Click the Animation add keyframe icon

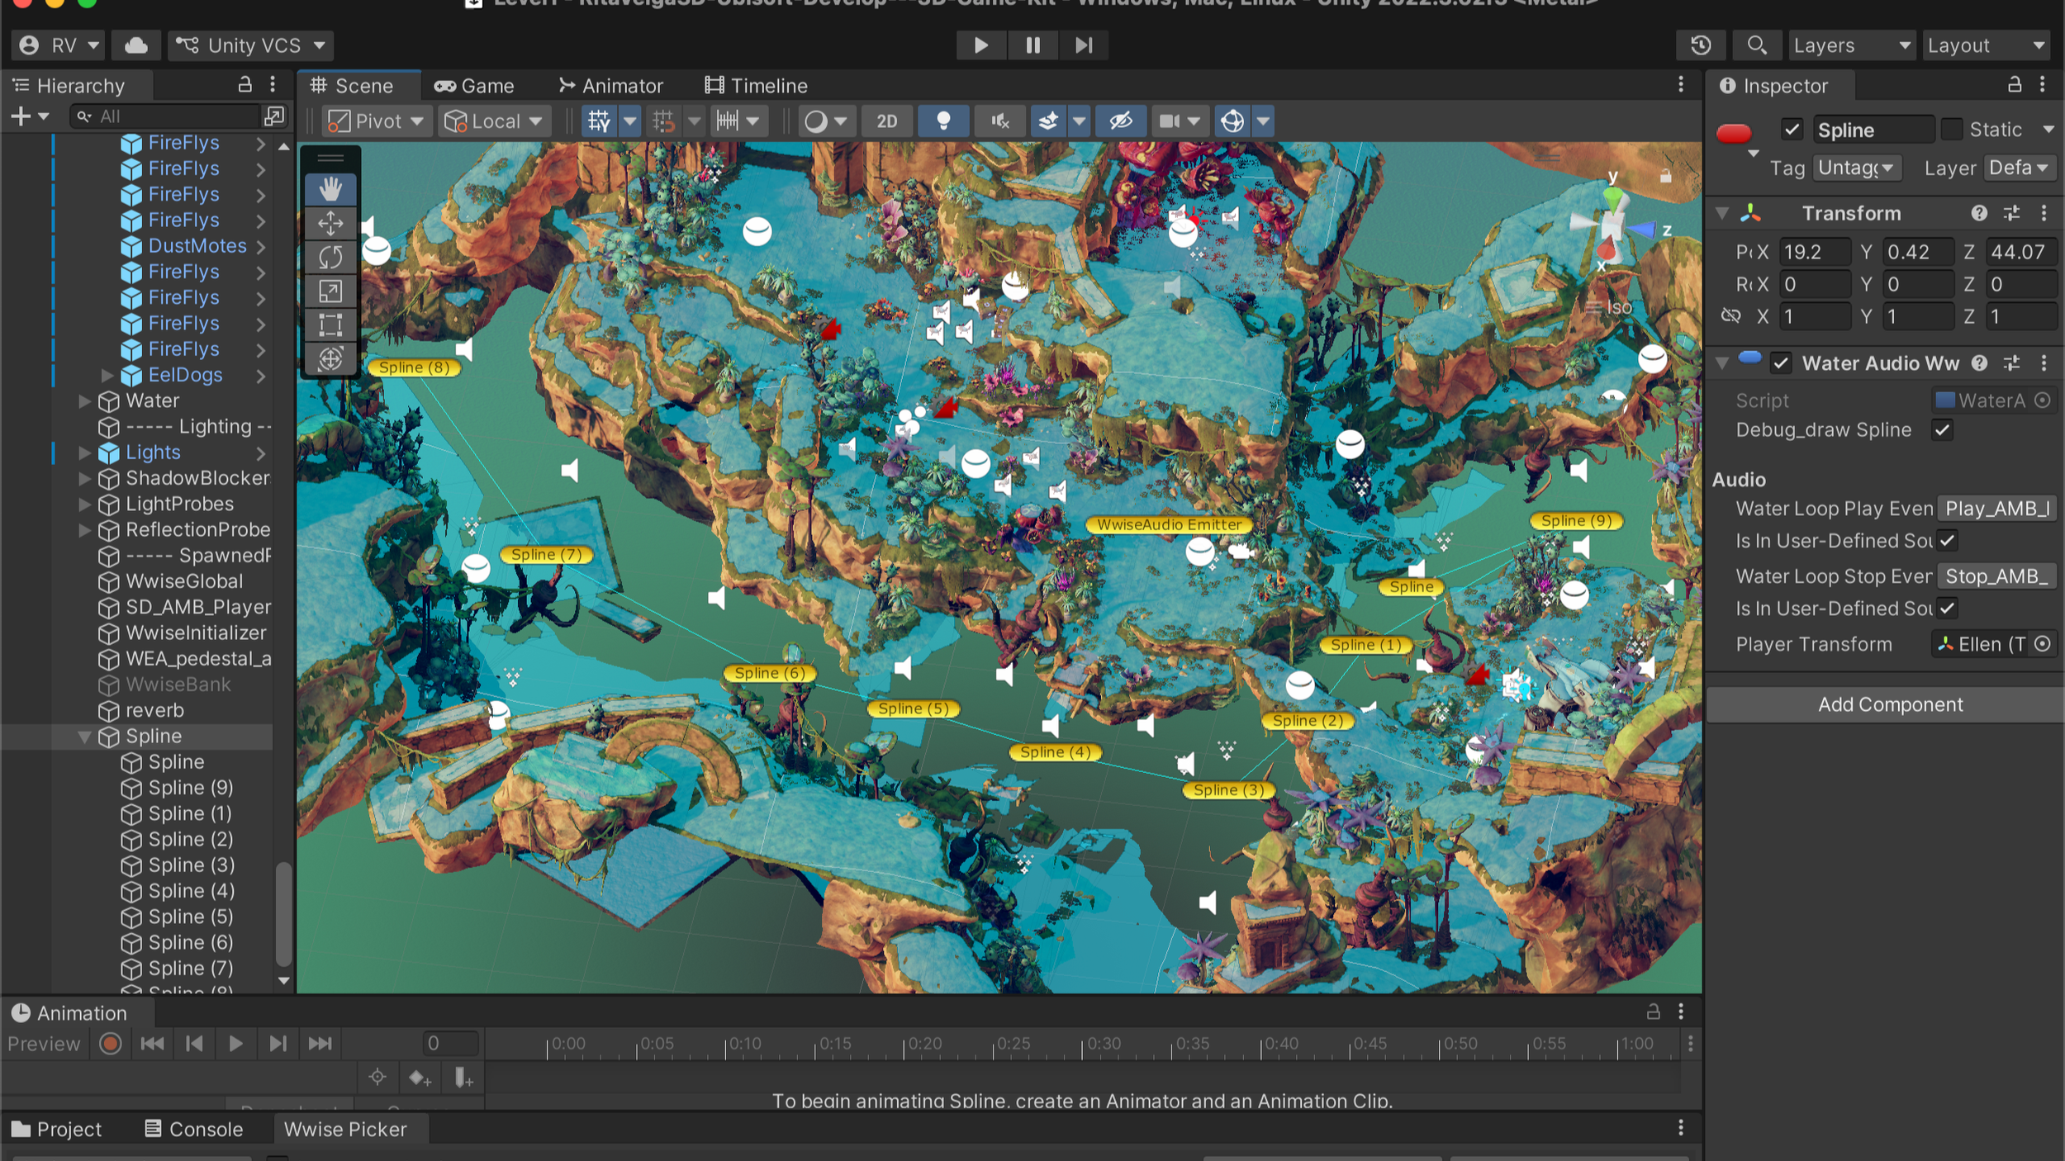tap(420, 1078)
